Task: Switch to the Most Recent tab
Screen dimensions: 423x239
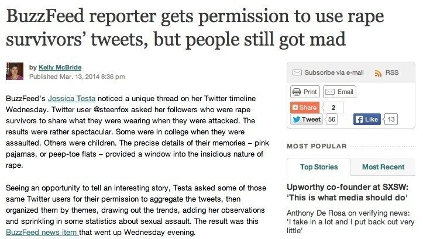Action: coord(383,167)
